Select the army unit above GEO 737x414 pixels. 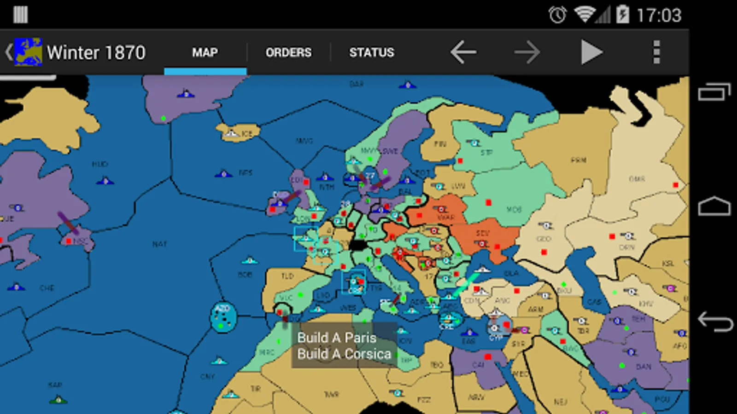coord(546,226)
